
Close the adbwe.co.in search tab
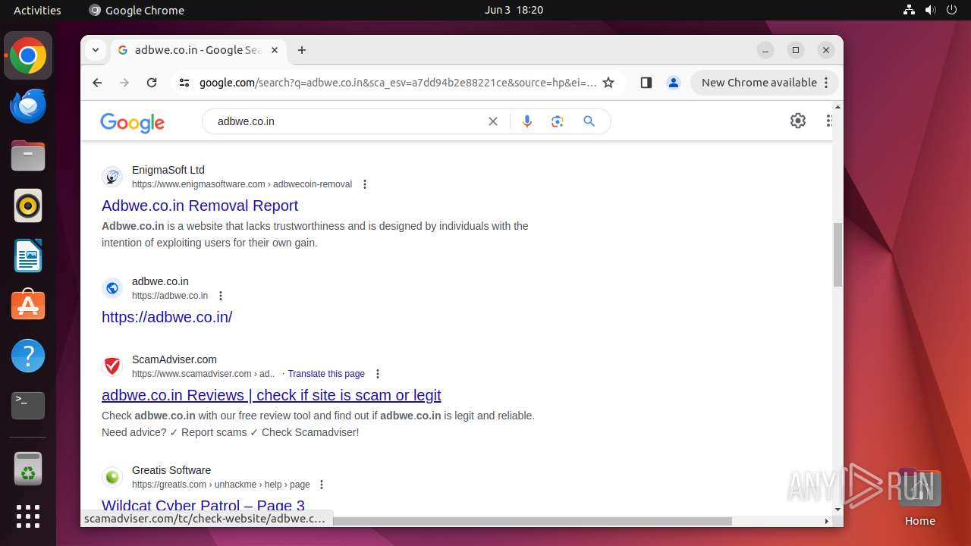(x=275, y=50)
